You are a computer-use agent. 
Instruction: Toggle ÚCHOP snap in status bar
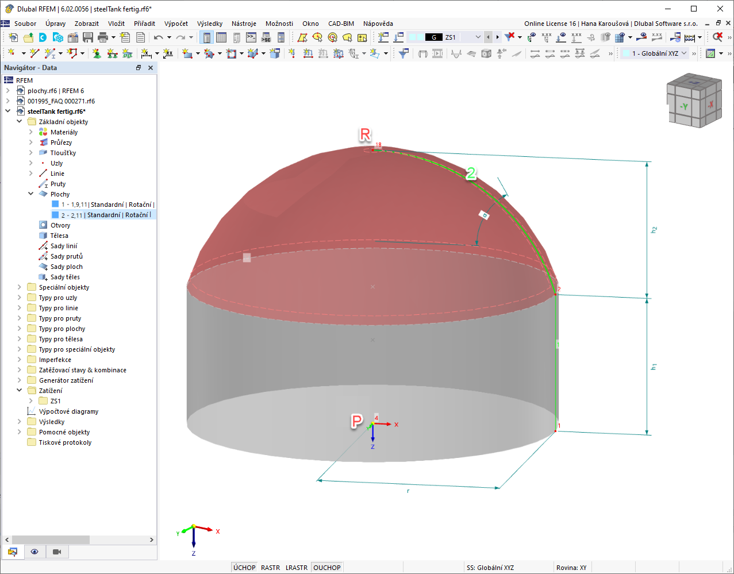click(x=244, y=568)
